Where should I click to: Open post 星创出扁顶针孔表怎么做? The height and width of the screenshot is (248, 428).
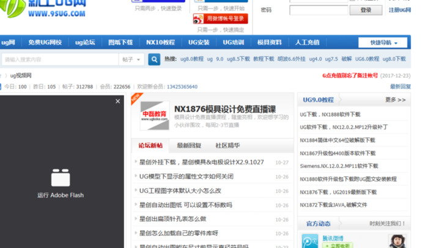pyautogui.click(x=172, y=219)
